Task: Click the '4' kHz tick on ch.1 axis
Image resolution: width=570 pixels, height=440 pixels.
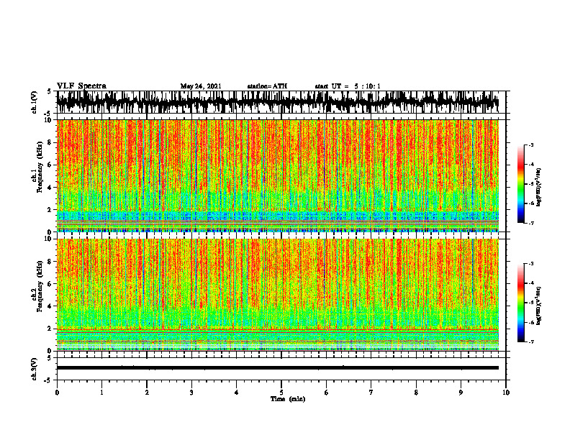Action: (x=50, y=188)
